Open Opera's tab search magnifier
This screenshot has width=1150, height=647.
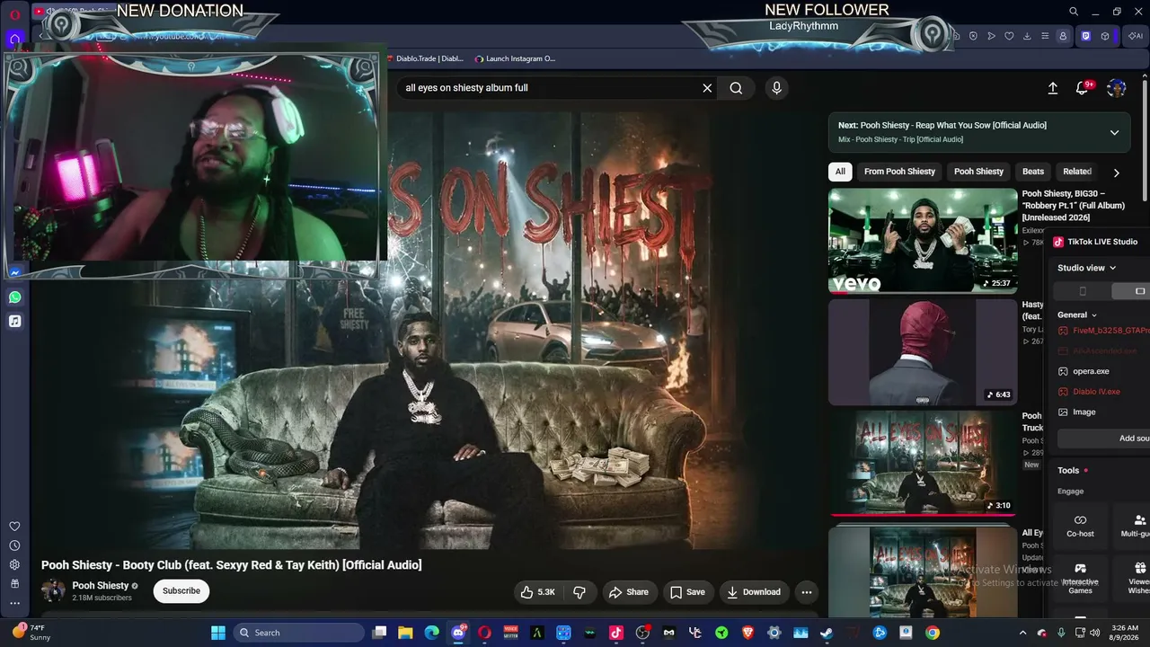1073,12
